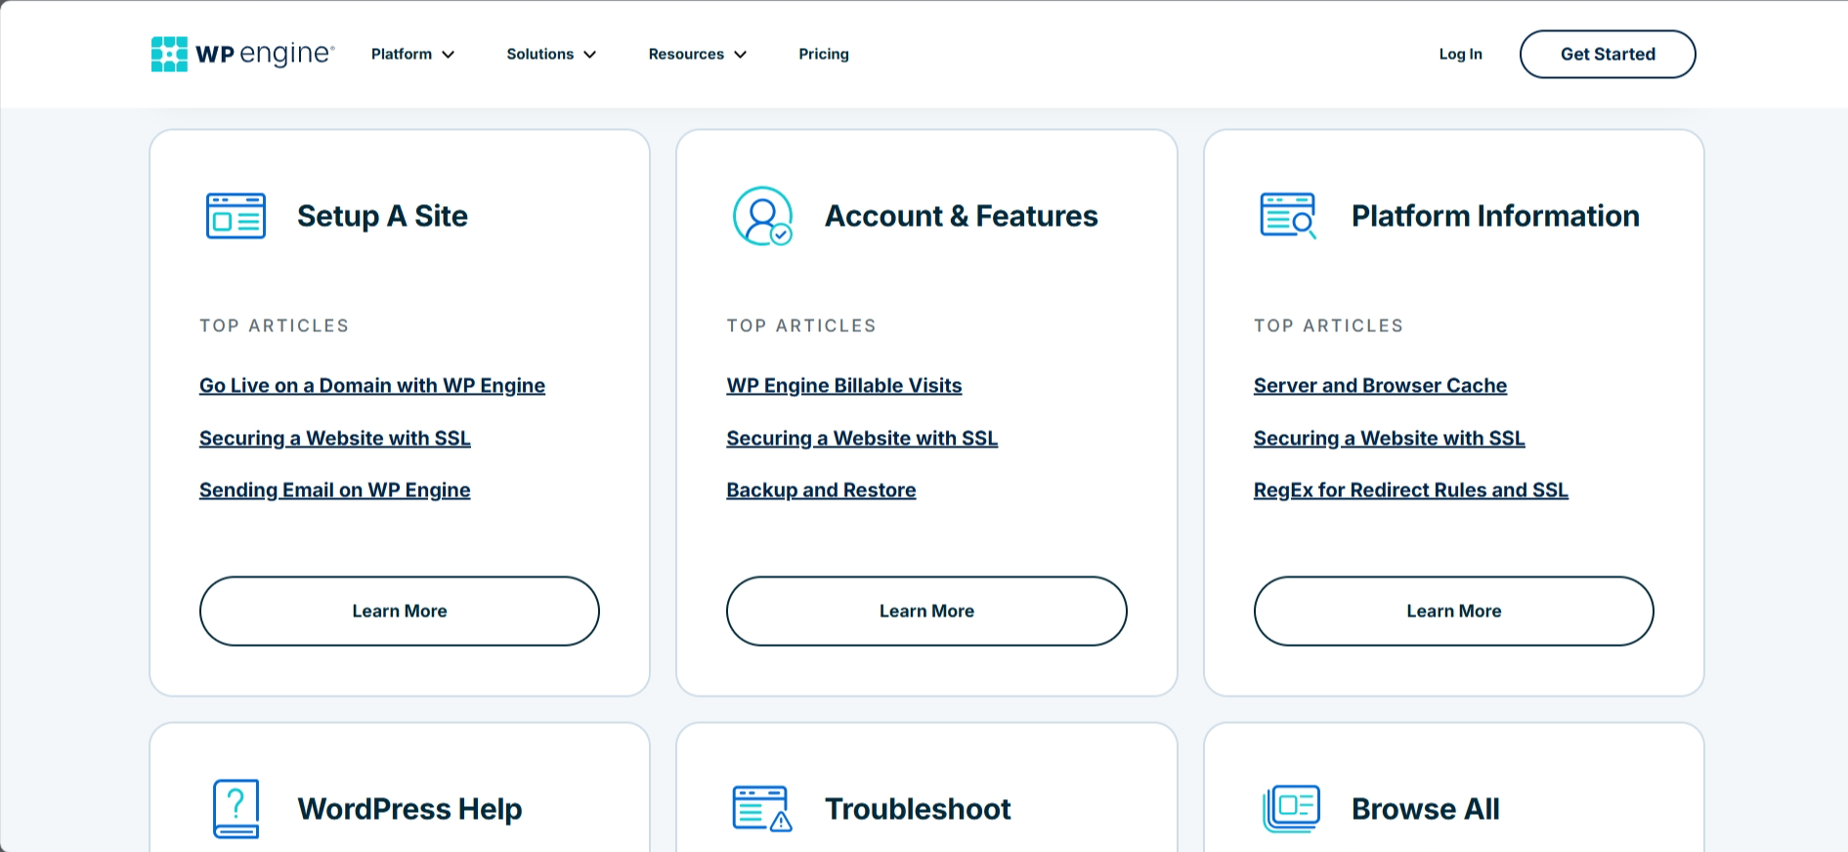Select the Setup A Site heading
The image size is (1848, 852).
point(382,216)
